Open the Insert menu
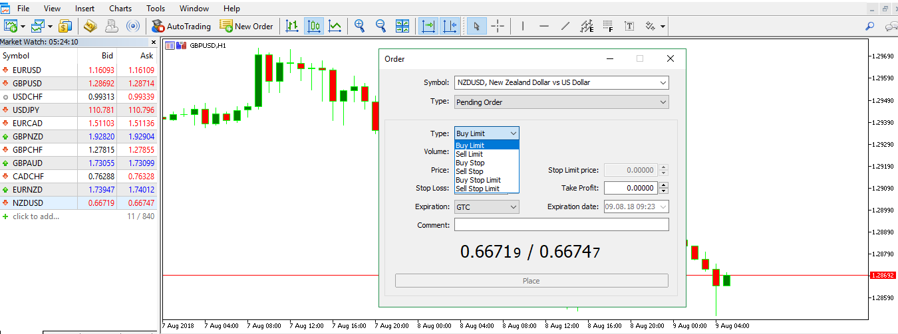The image size is (898, 334). (84, 9)
